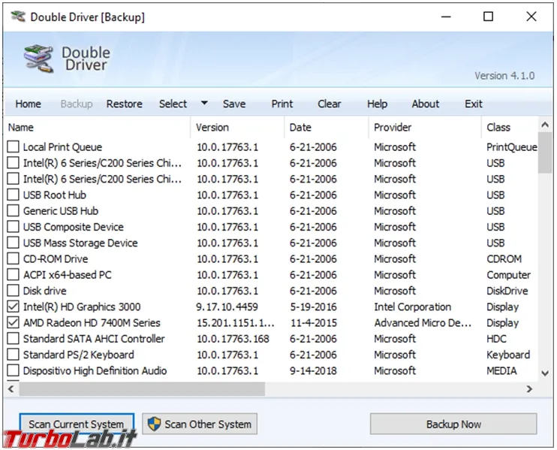Click the Select menu item
Screen dimensions: 557x450
point(173,104)
